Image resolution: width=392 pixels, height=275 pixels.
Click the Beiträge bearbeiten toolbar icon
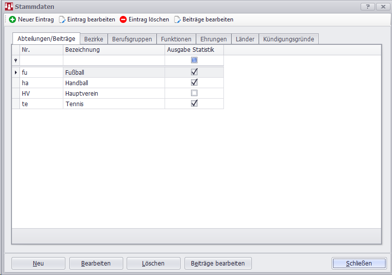177,19
